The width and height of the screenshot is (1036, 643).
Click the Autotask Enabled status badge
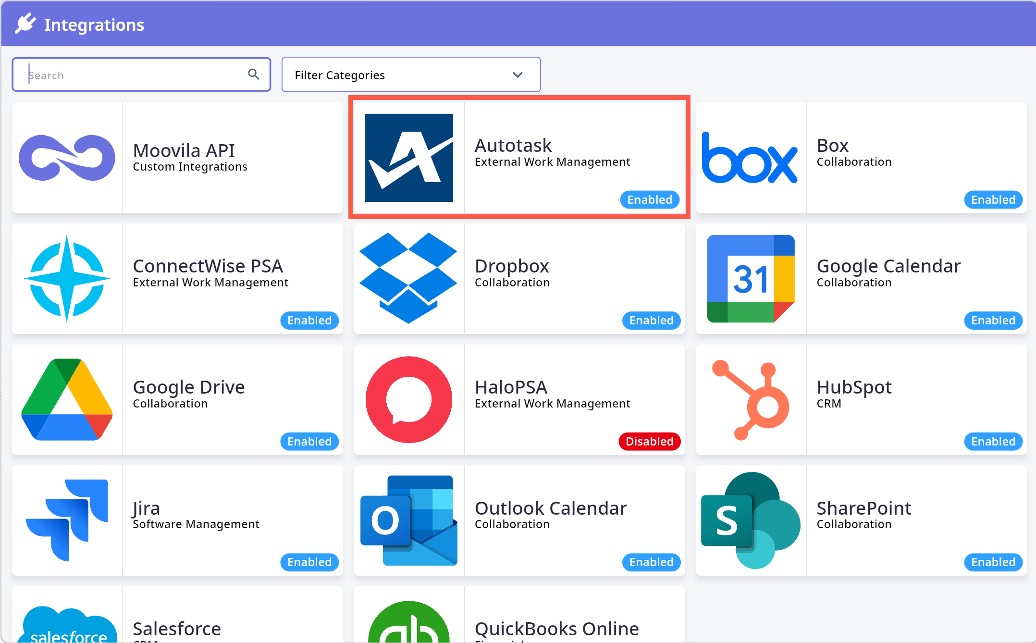click(650, 199)
